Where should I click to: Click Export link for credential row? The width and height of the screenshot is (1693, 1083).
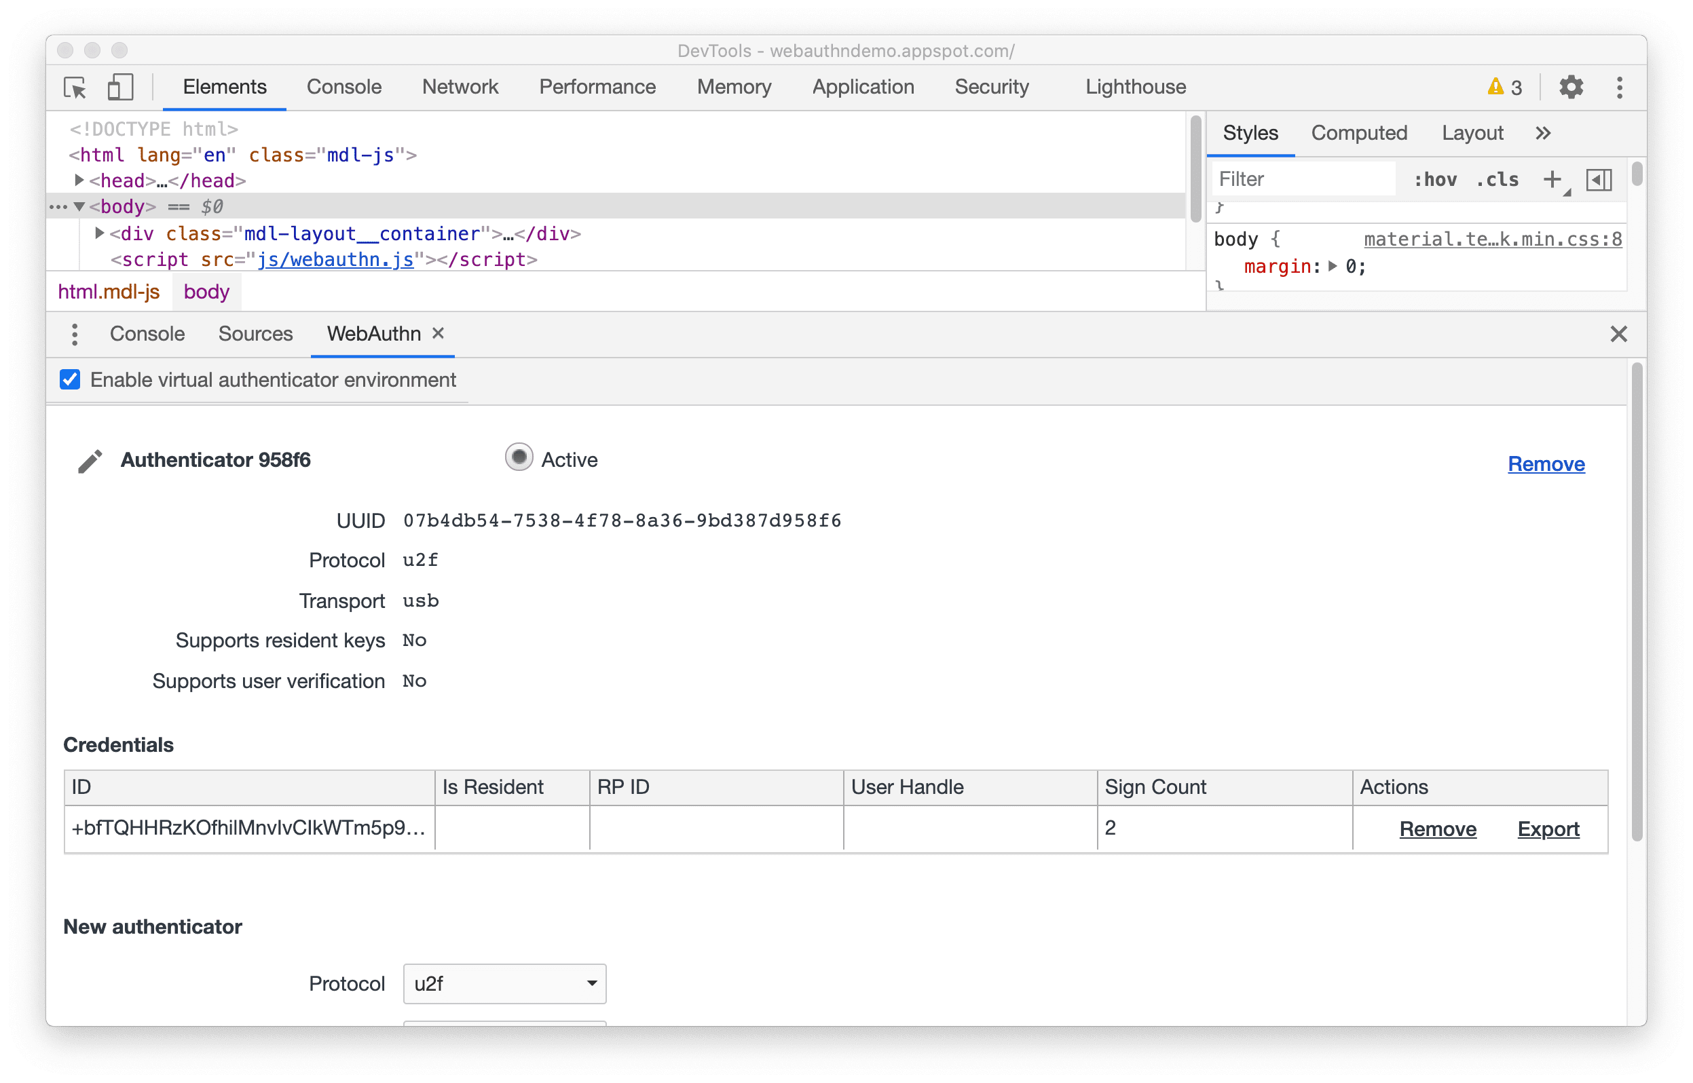[x=1548, y=828]
